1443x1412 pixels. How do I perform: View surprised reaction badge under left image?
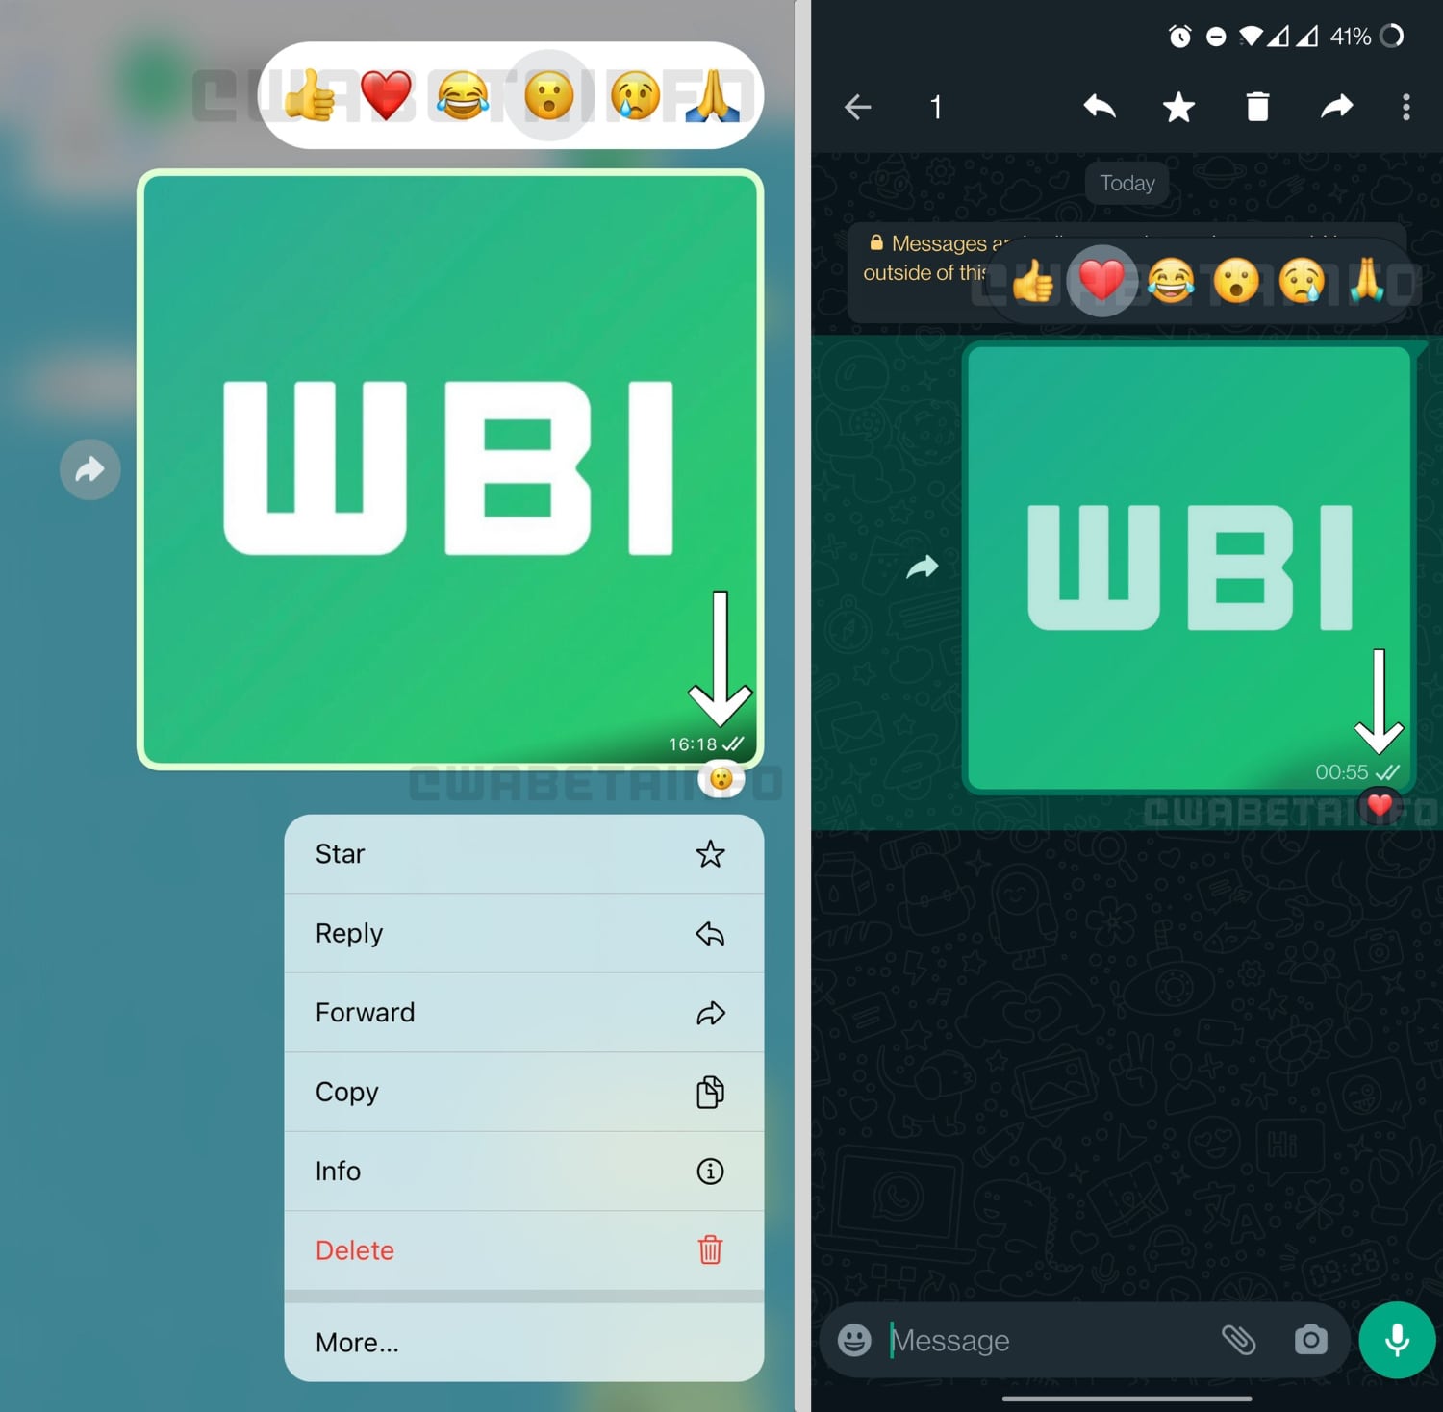(x=721, y=779)
